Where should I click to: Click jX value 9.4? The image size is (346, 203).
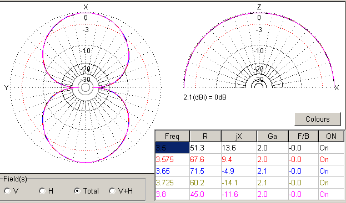pyautogui.click(x=239, y=159)
